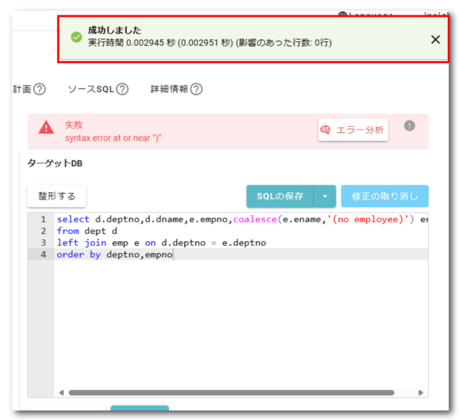459x420 pixels.
Task: Click the red warning triangle icon
Action: coord(46,127)
